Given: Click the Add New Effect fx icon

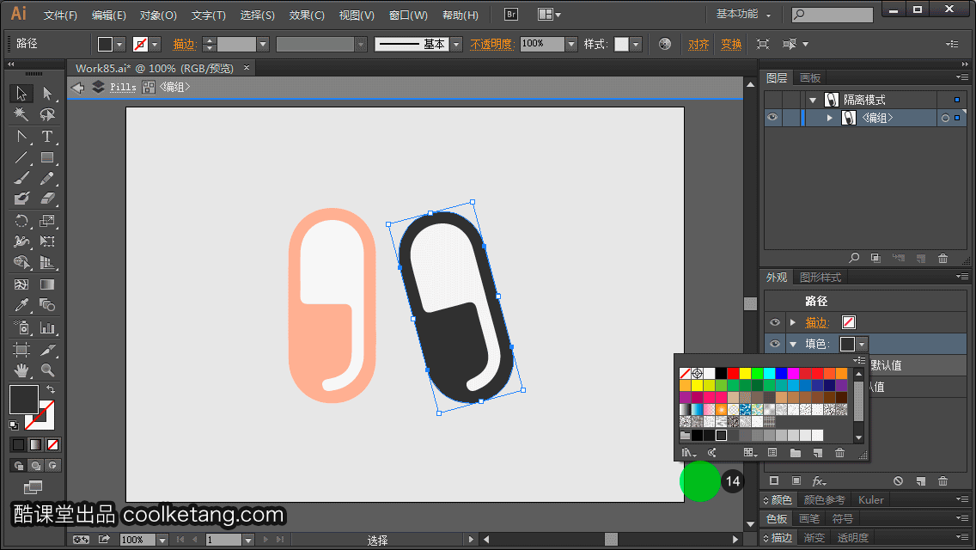Looking at the screenshot, I should (x=819, y=481).
